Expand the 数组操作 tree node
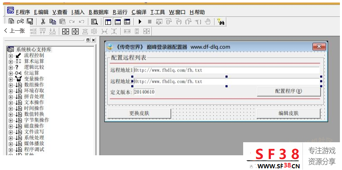The image size is (342, 170). 11,85
